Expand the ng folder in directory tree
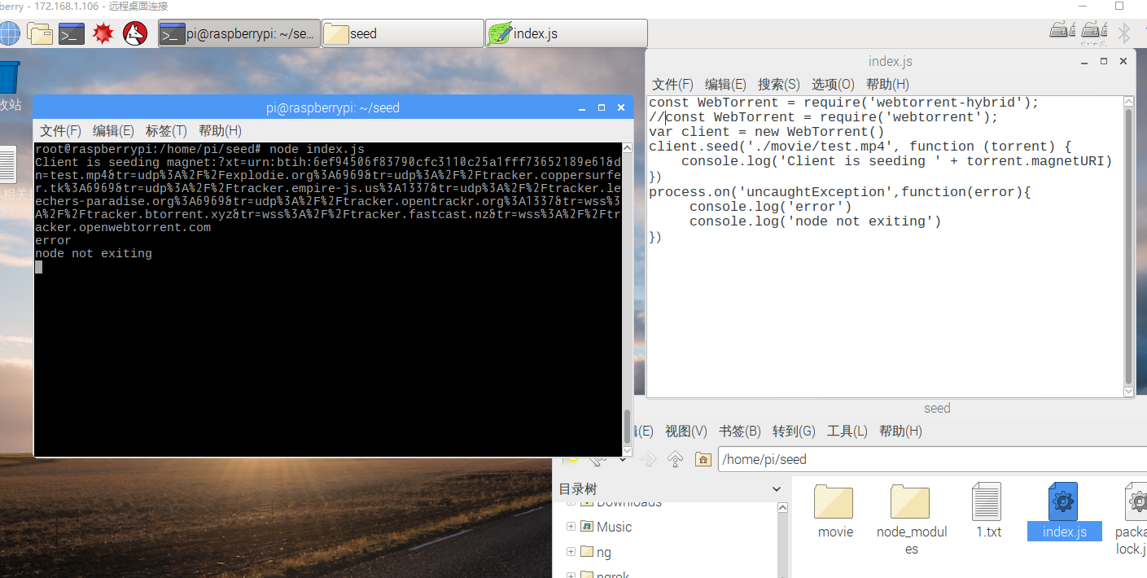The width and height of the screenshot is (1147, 578). click(x=571, y=552)
